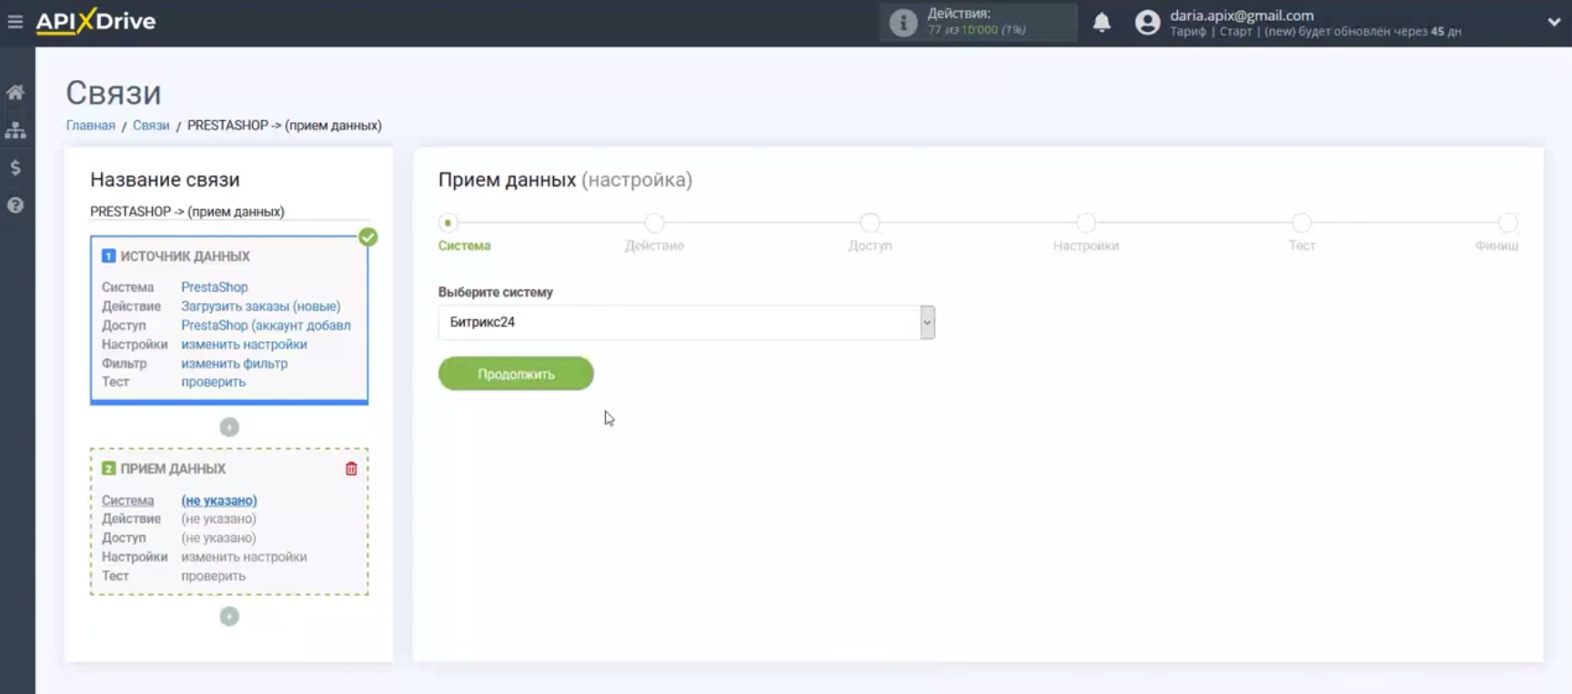The image size is (1572, 694).
Task: Select the Тест step in progress bar
Action: [x=1302, y=223]
